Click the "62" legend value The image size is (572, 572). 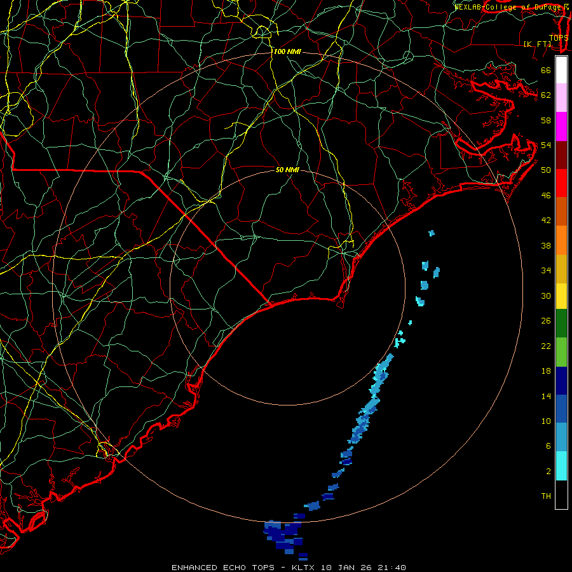(x=546, y=95)
